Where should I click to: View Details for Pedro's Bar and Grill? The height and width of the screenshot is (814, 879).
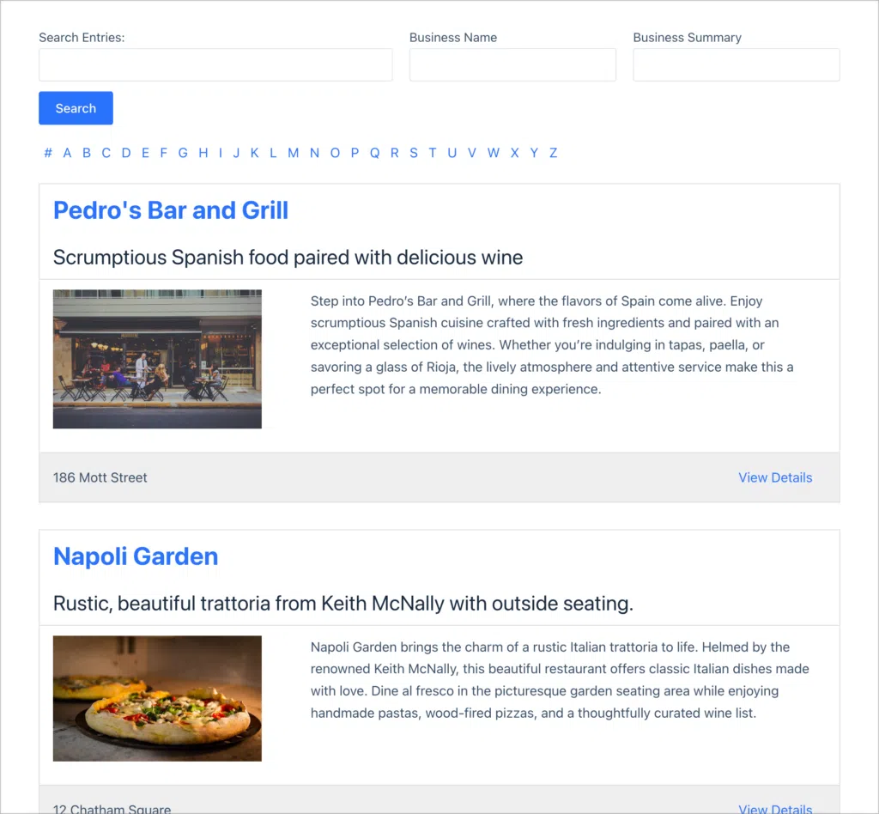click(774, 477)
